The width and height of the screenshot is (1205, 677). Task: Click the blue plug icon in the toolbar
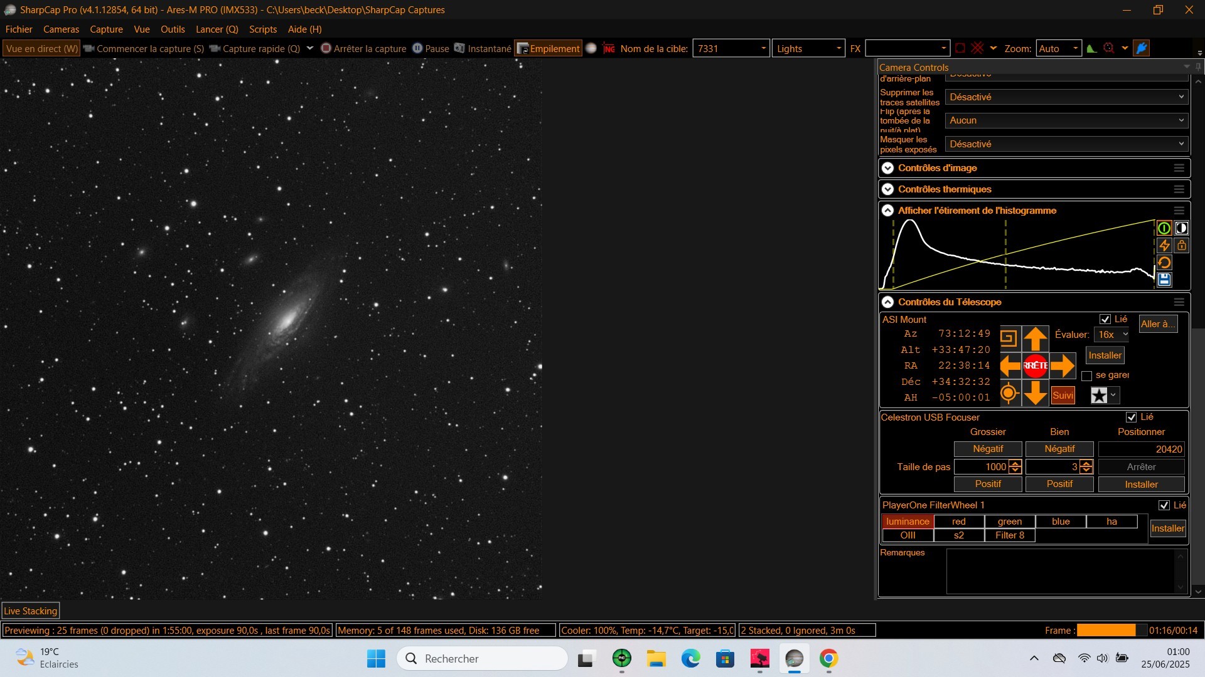[x=1142, y=48]
